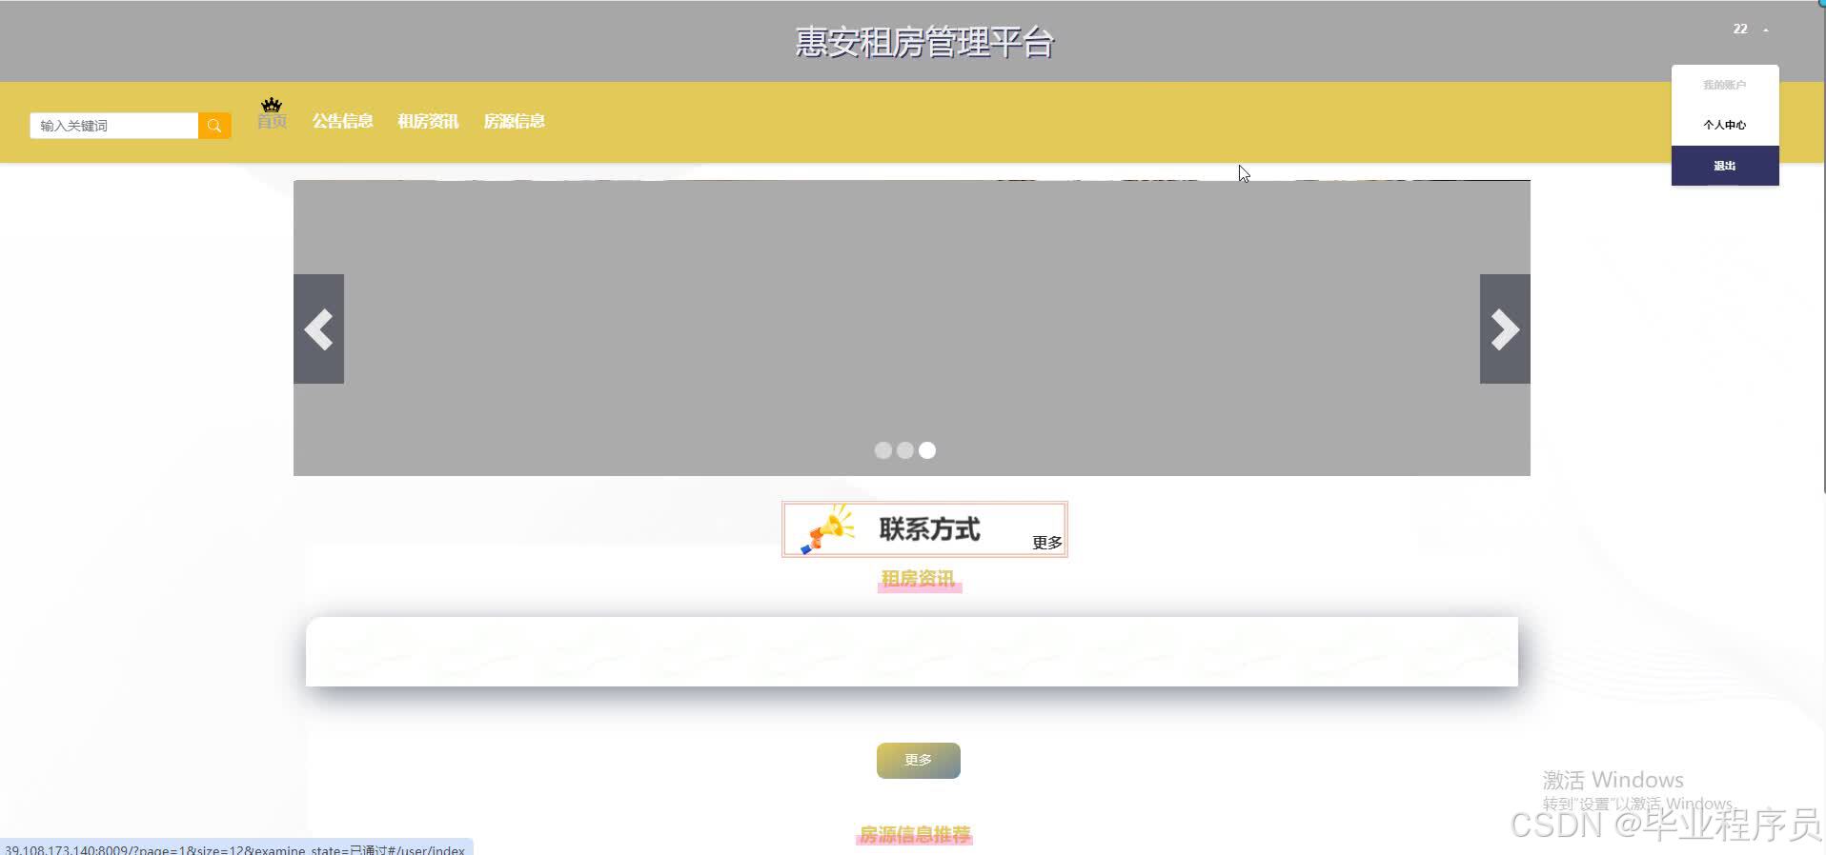
Task: Click the 更多 button under 租房资讯
Action: tap(919, 760)
